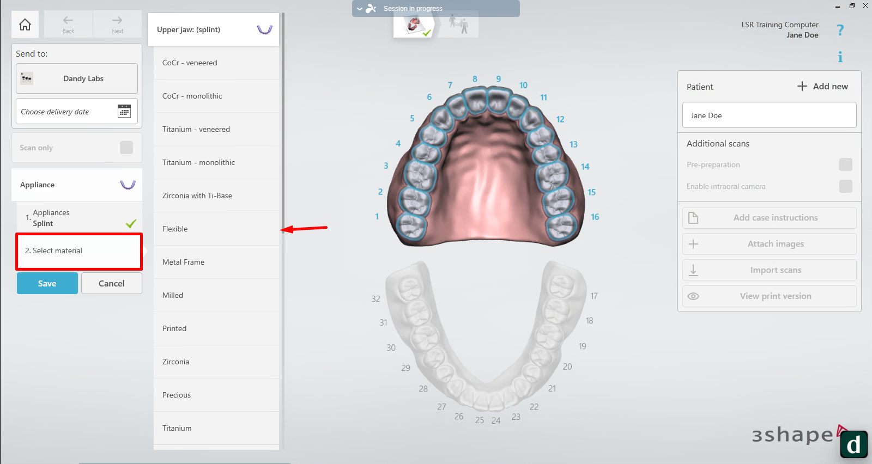
Task: Expand the Appliance section header
Action: tap(77, 185)
